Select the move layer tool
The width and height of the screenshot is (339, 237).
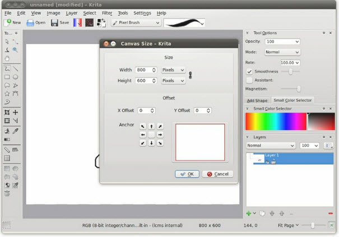[x=15, y=112]
